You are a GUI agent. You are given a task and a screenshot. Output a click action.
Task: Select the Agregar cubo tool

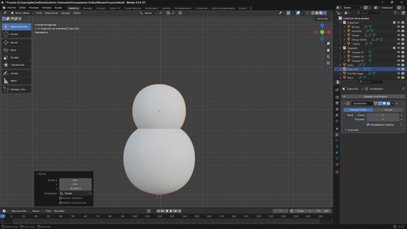pyautogui.click(x=16, y=89)
